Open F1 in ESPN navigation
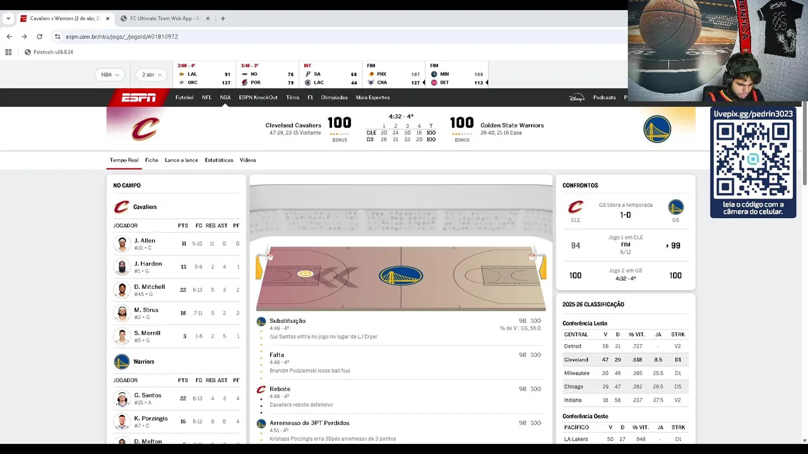 (x=310, y=98)
